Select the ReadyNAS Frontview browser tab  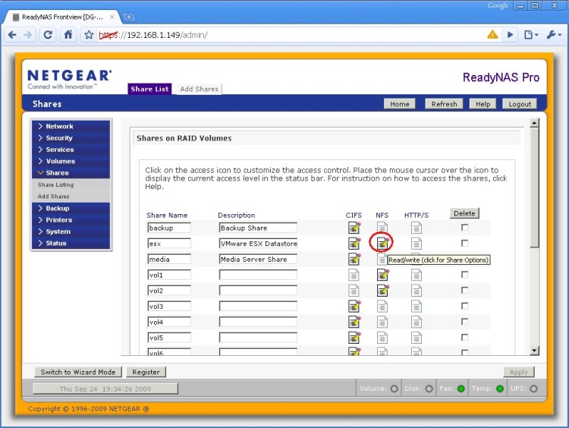64,17
